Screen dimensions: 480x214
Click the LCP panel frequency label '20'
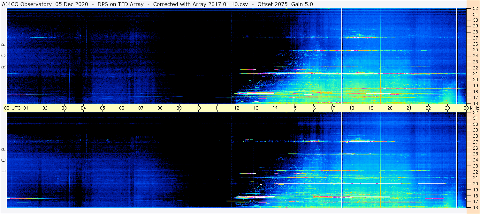(x=475, y=184)
